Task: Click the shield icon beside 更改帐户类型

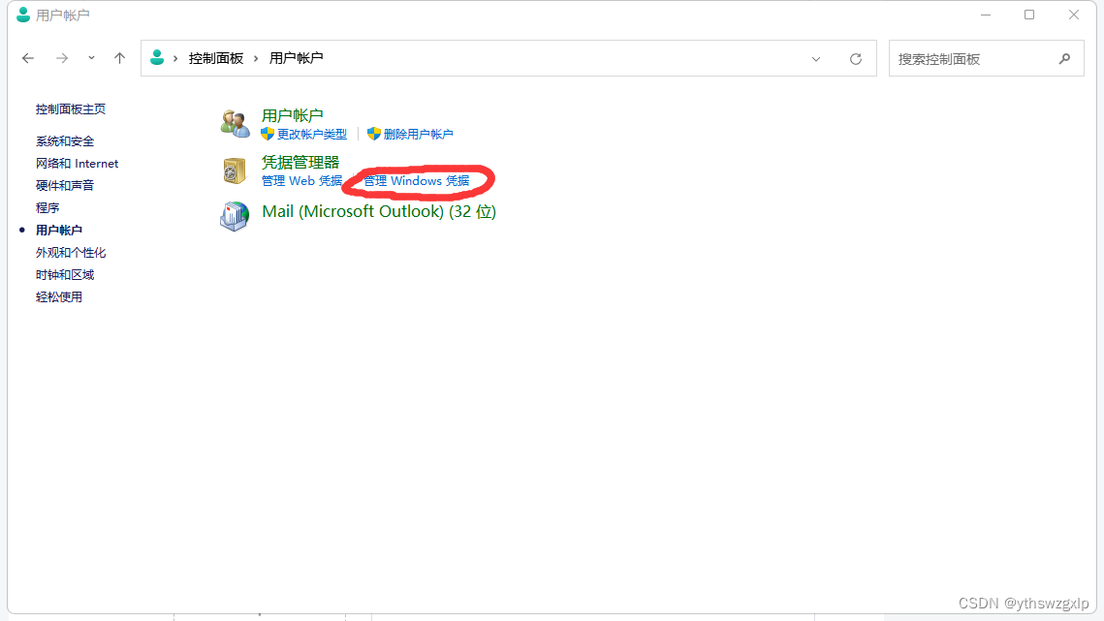Action: point(268,134)
